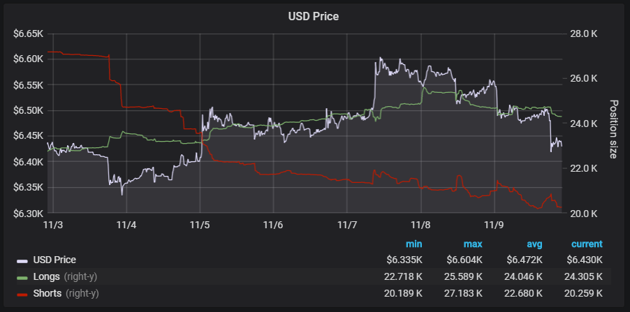
Task: Toggle the Longs series label in legend
Action: coord(47,276)
